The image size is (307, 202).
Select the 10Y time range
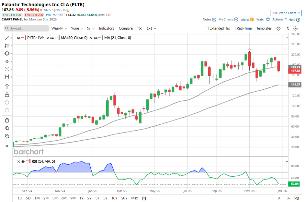pyautogui.click(x=114, y=198)
